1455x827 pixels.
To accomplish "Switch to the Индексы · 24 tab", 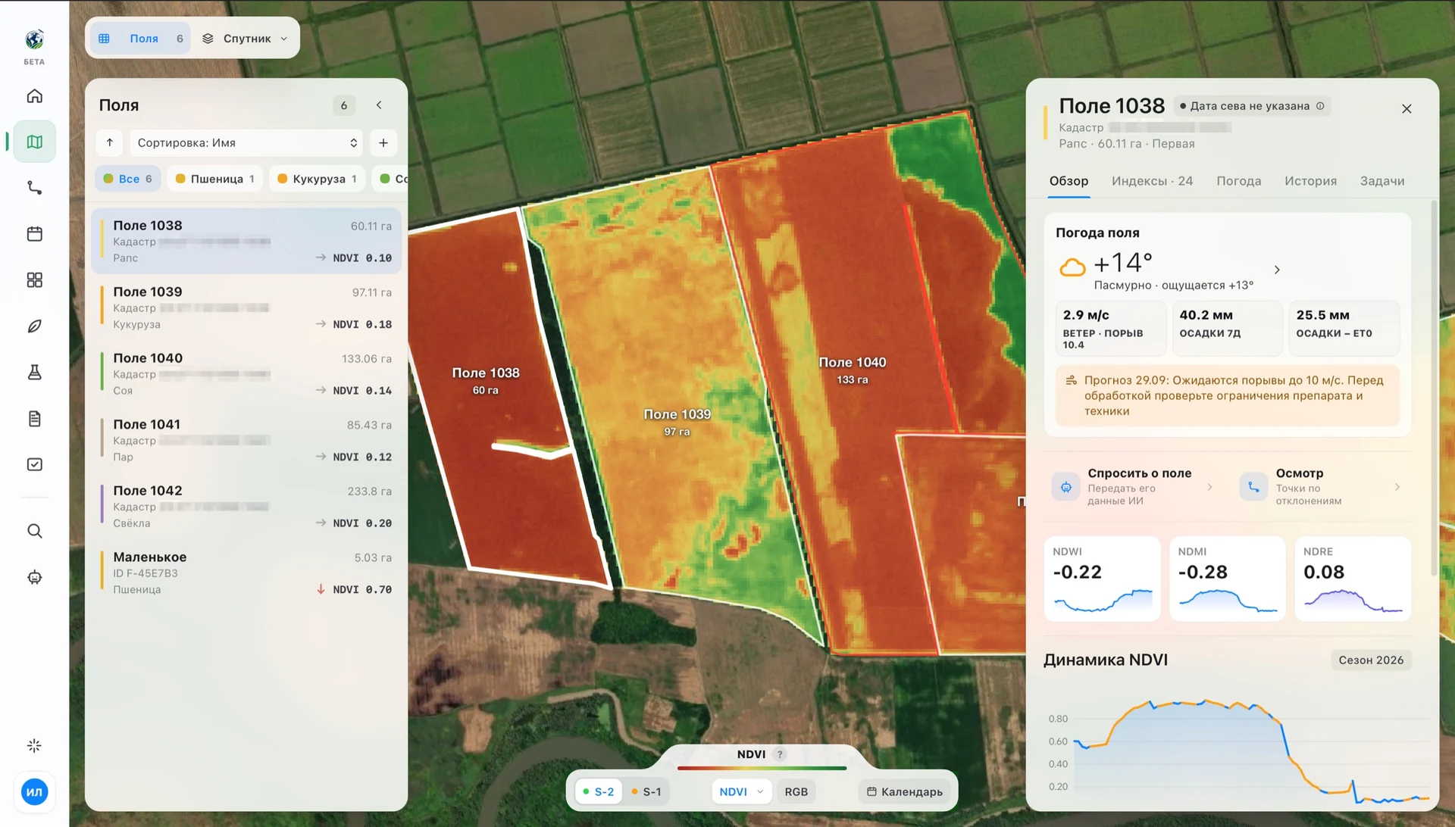I will pos(1152,181).
